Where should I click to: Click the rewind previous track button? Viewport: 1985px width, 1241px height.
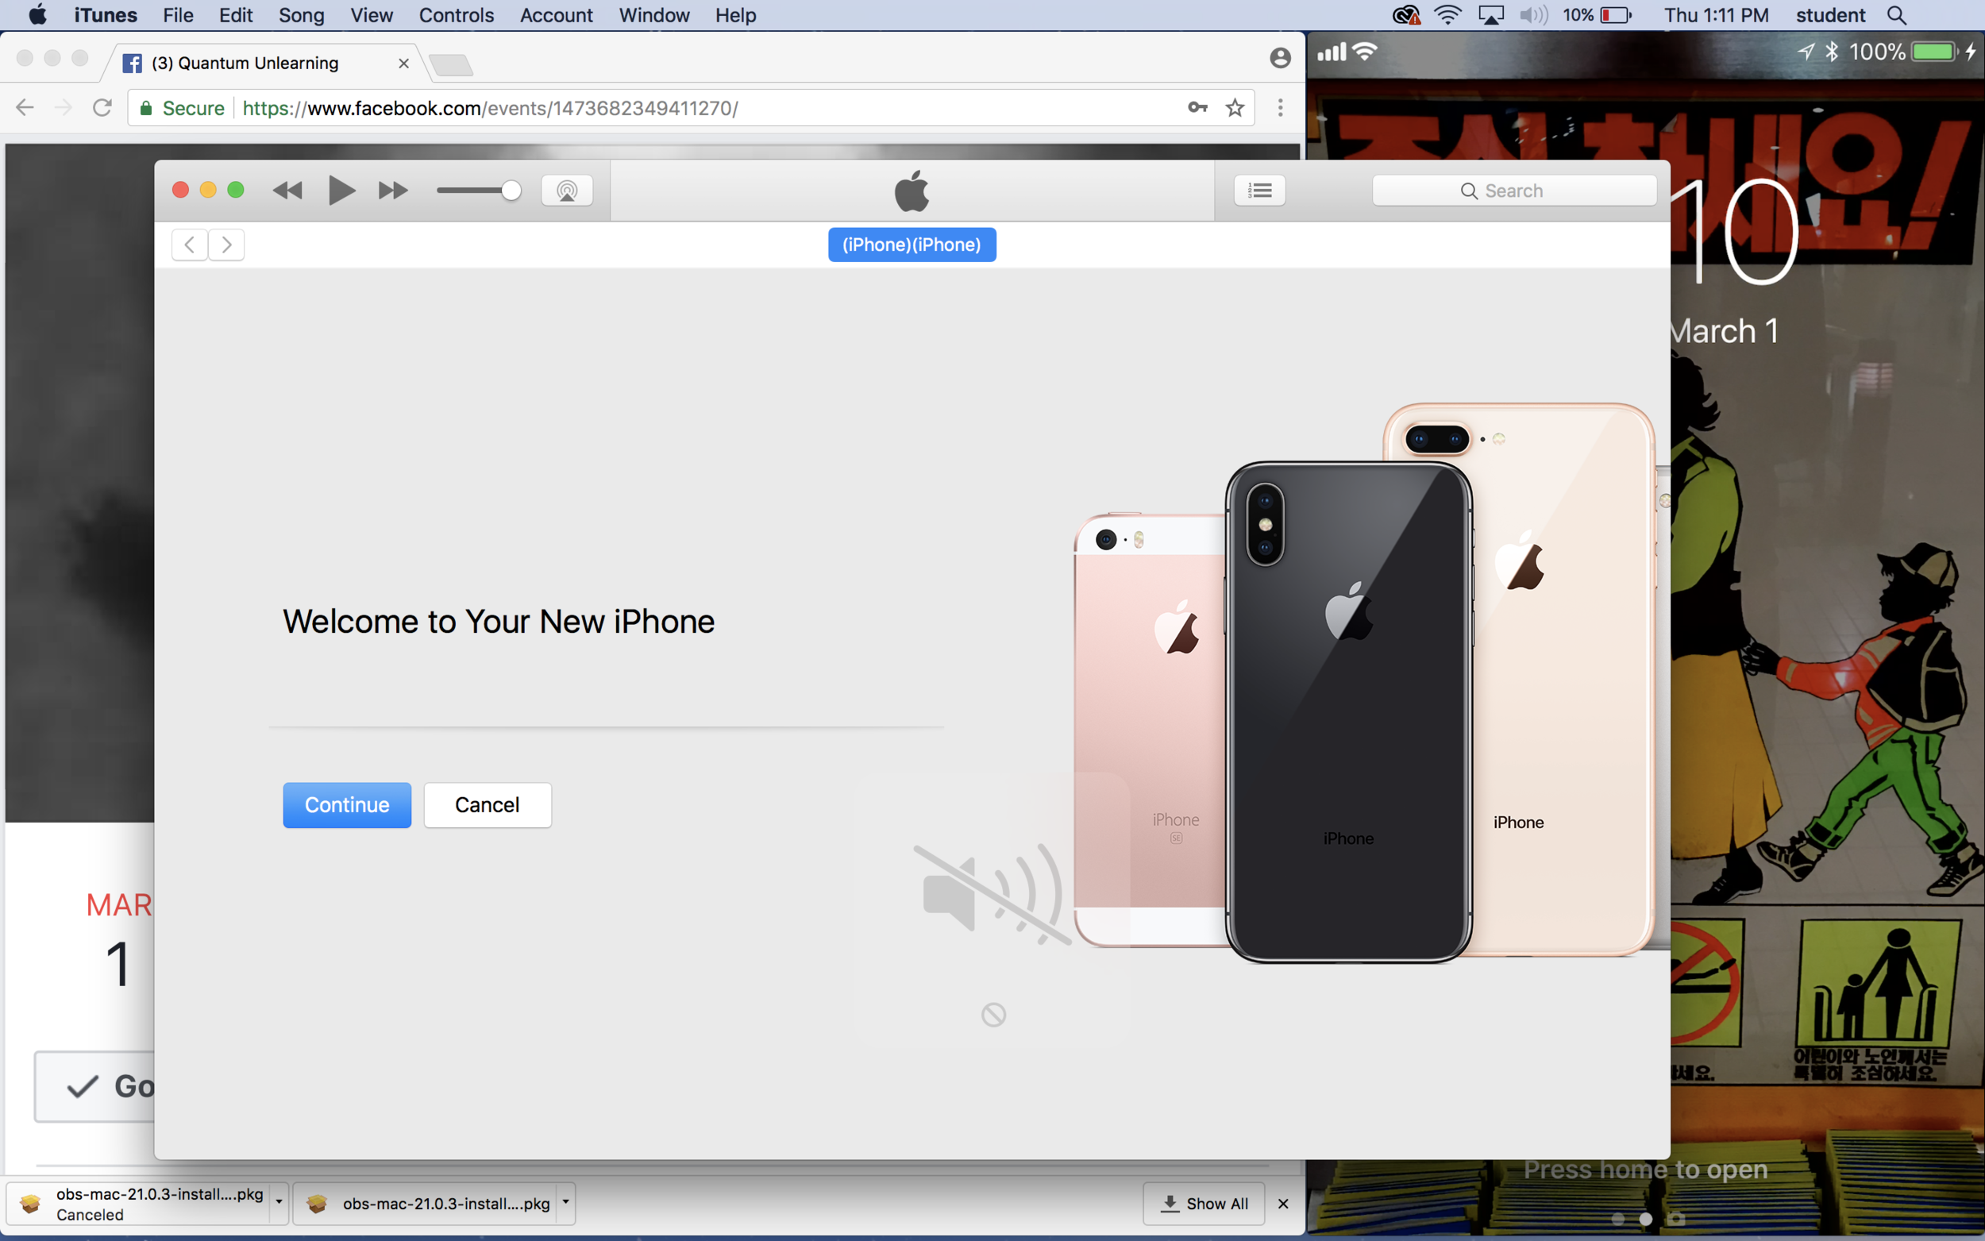point(287,191)
